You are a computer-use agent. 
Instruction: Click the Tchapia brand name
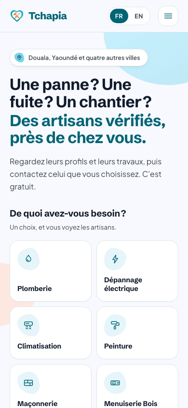(x=48, y=16)
